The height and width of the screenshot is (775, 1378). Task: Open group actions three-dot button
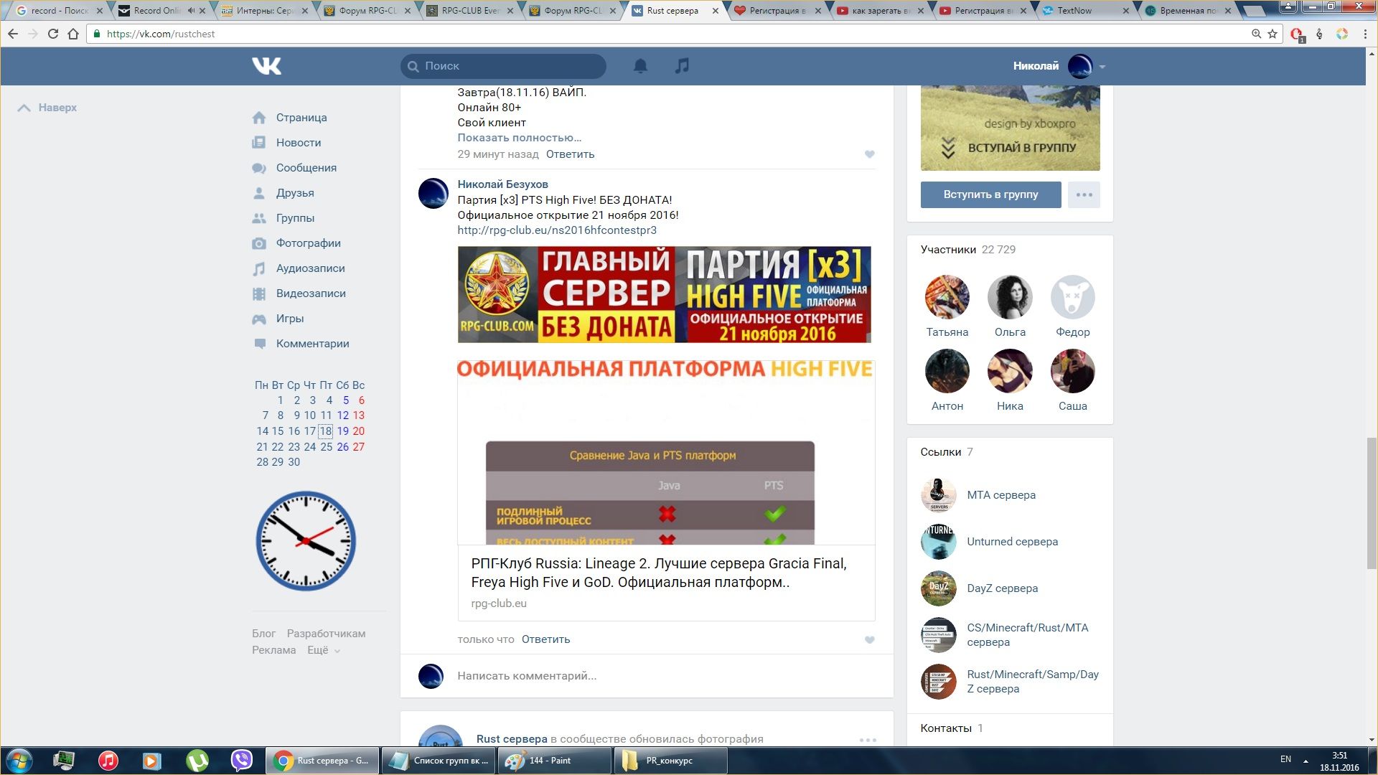1084,194
